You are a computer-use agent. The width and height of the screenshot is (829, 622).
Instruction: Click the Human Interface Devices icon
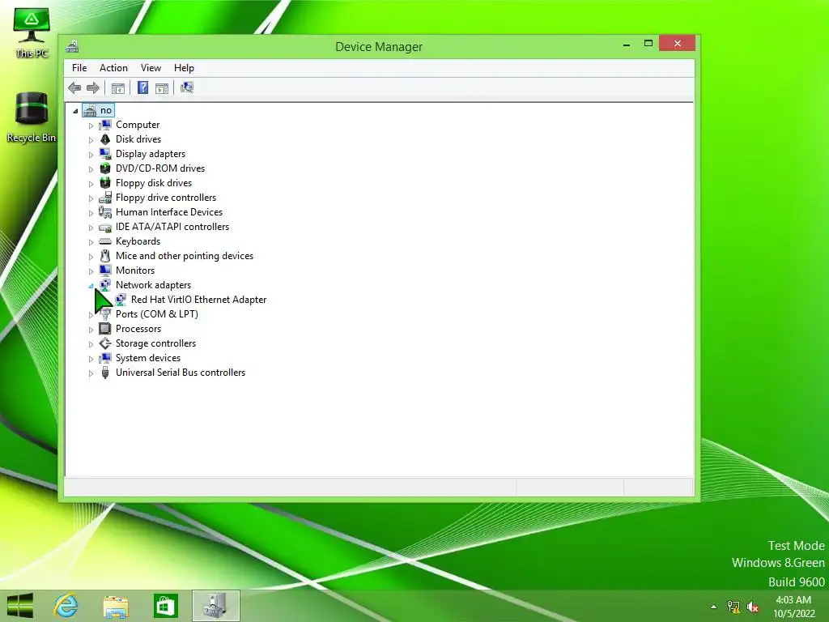(x=105, y=212)
